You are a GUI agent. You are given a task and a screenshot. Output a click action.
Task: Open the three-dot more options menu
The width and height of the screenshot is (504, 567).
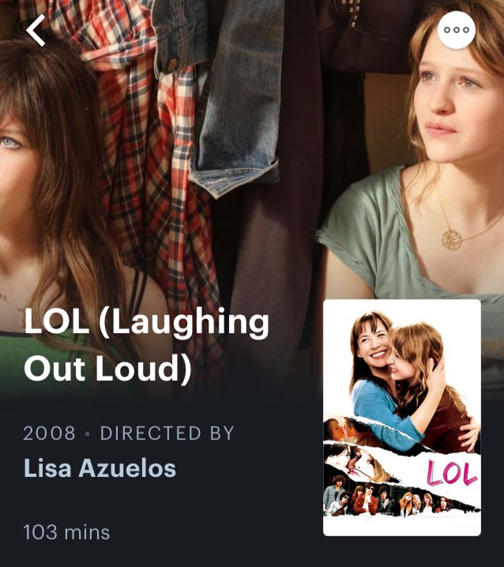tap(456, 30)
